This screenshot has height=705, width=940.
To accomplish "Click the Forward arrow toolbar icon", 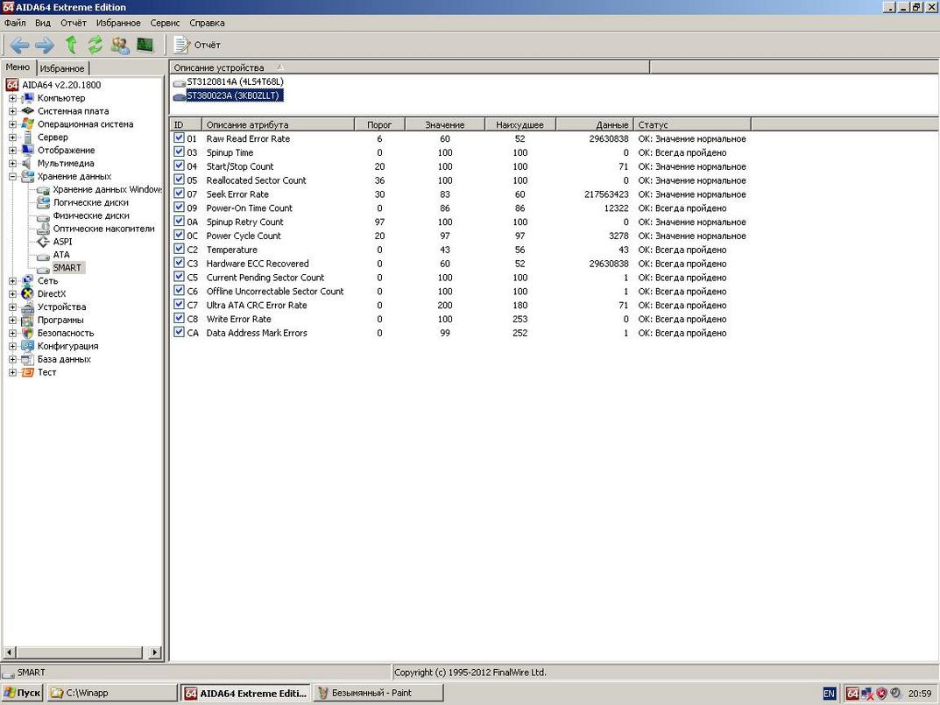I will pyautogui.click(x=45, y=45).
